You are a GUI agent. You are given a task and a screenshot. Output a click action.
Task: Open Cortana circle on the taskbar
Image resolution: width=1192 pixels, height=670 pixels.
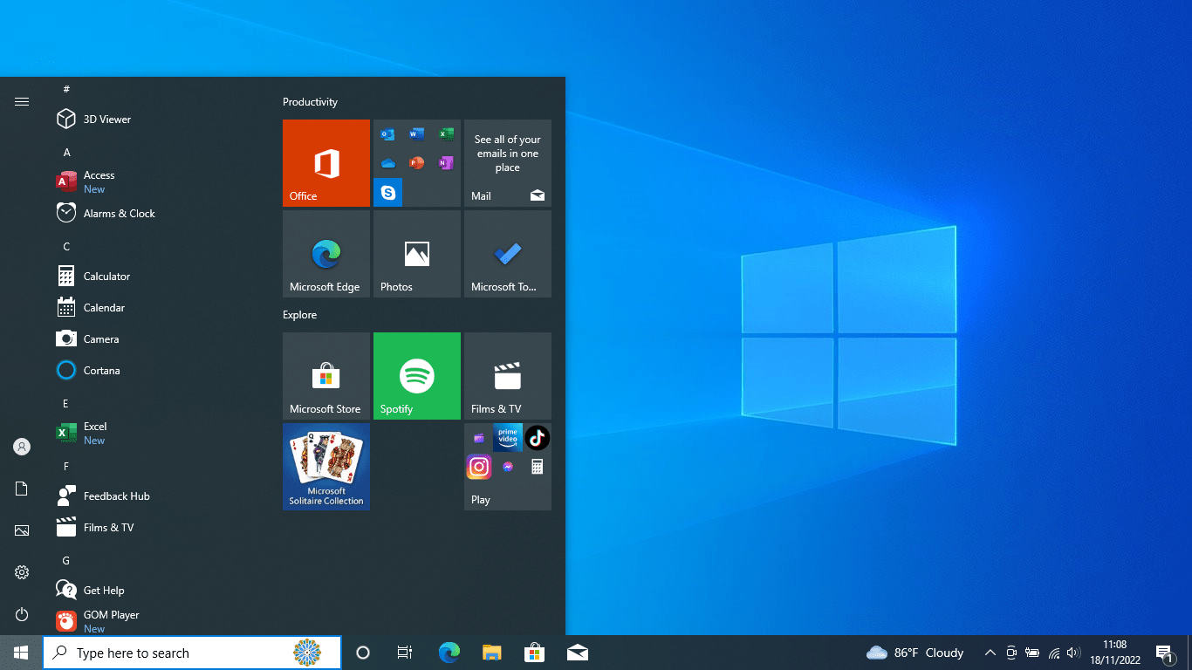pyautogui.click(x=363, y=653)
